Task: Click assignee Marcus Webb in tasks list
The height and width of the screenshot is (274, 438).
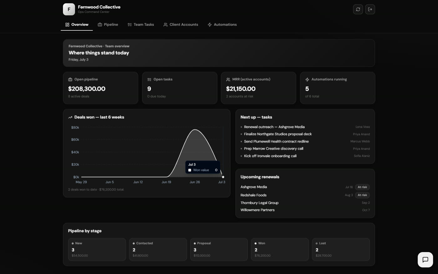Action: coord(360,141)
